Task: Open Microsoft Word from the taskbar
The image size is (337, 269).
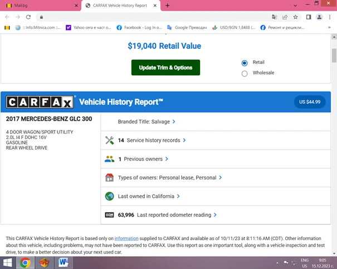Action: pyautogui.click(x=62, y=262)
